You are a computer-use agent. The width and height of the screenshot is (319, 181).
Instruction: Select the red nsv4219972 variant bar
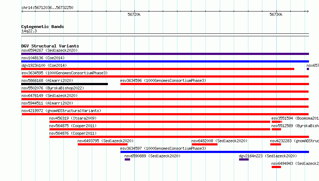click(165, 114)
